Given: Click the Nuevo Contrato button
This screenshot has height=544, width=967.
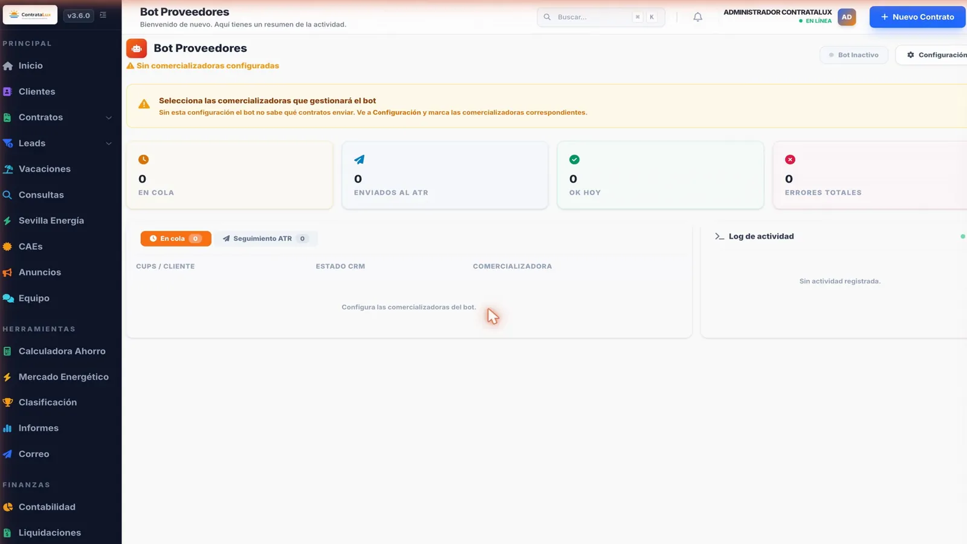Looking at the screenshot, I should pos(917,17).
